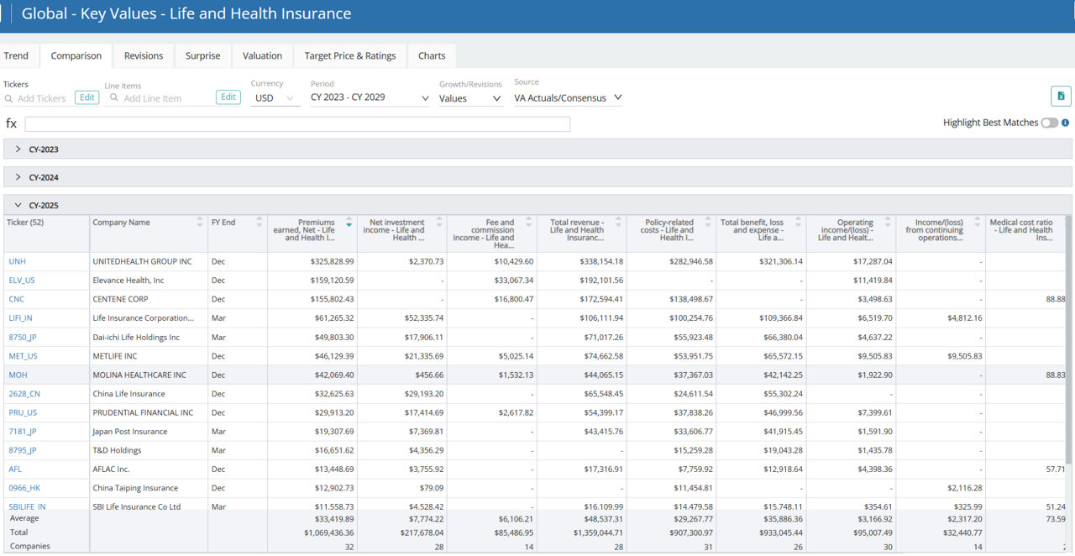1075x556 pixels.
Task: Switch to the Valuation tab
Action: pos(262,55)
